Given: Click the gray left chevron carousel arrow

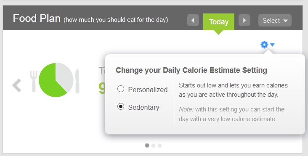Looking at the screenshot, I should tap(17, 85).
